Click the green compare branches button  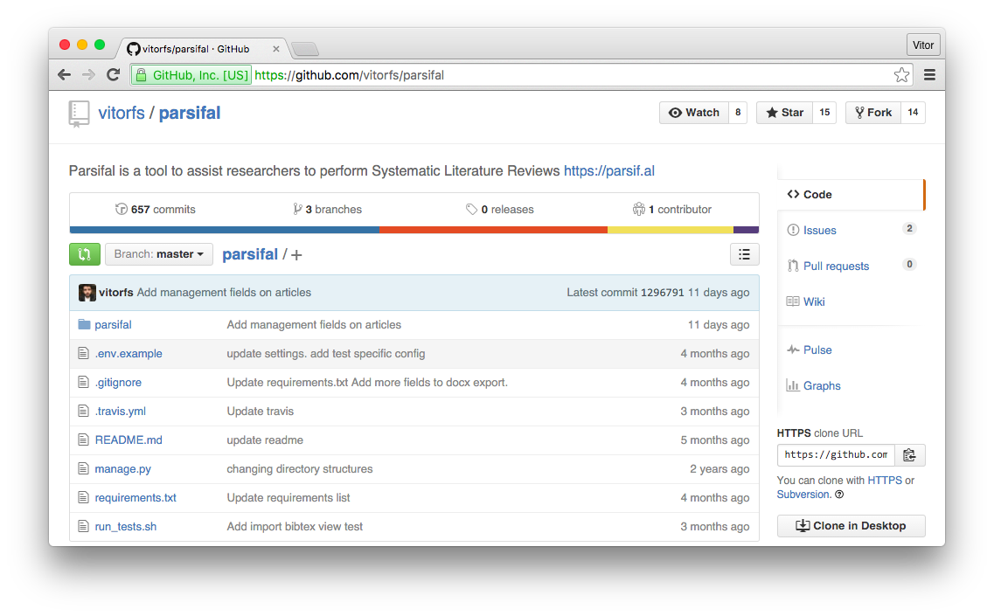pyautogui.click(x=84, y=254)
